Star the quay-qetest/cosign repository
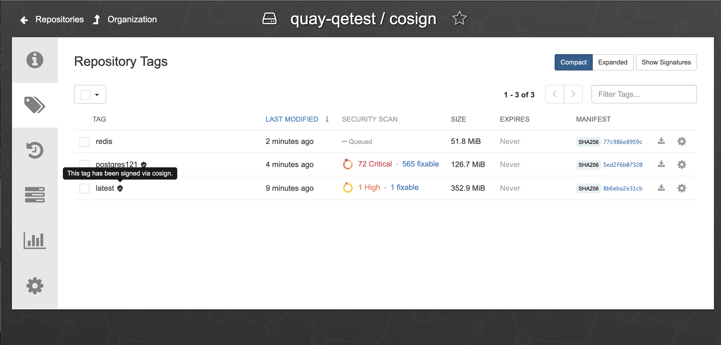 [459, 19]
